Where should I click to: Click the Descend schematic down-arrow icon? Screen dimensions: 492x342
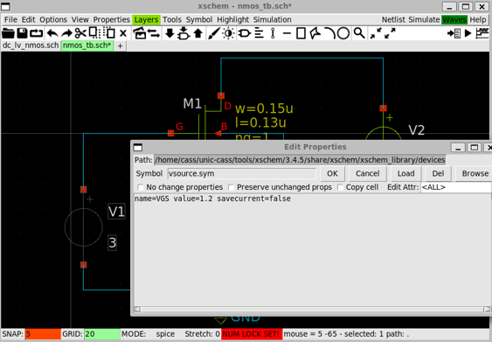coord(170,33)
